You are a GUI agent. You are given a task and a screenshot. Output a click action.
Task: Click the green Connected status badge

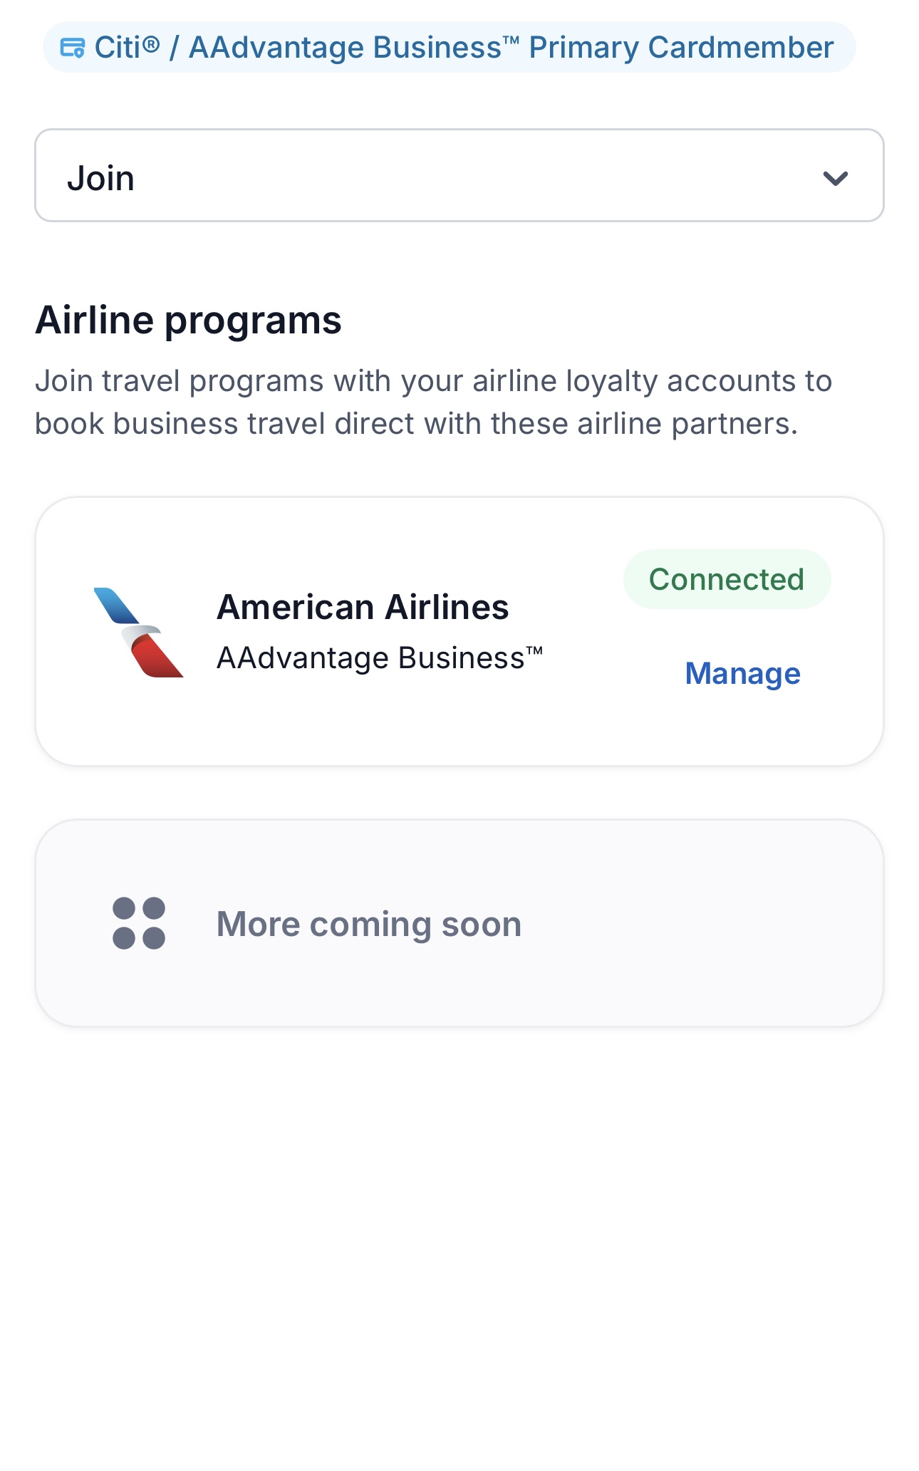727,579
